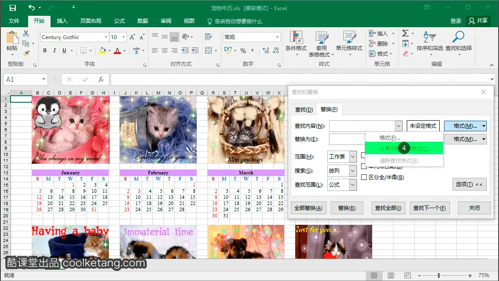499x281 pixels.
Task: Adjust the zoom slider handle
Action: [x=438, y=275]
